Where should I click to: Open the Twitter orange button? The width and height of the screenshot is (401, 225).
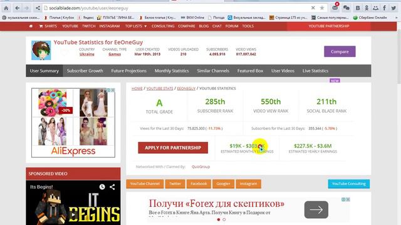[175, 184]
